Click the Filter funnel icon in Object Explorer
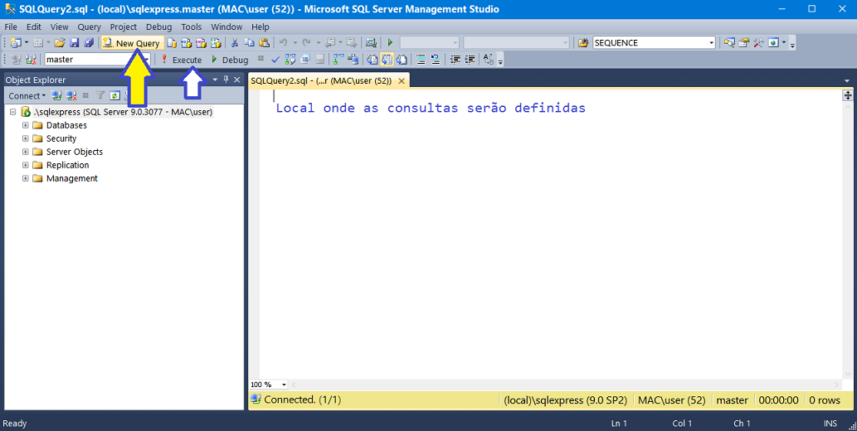This screenshot has width=857, height=431. [100, 95]
